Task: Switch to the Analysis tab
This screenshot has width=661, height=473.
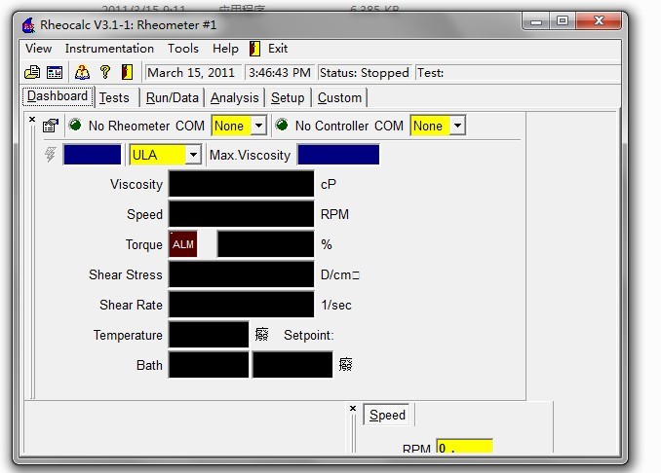Action: tap(234, 97)
